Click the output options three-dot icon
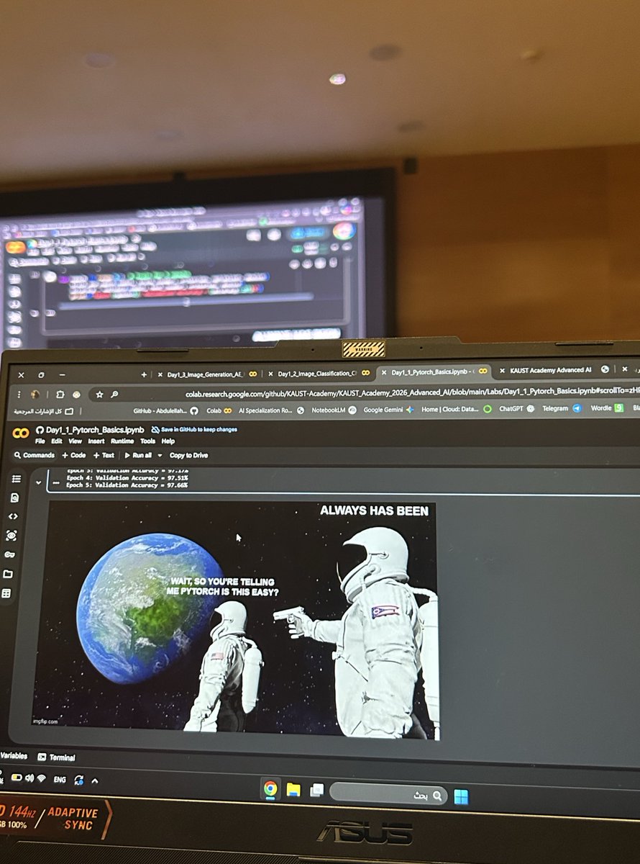640x864 pixels. point(56,483)
